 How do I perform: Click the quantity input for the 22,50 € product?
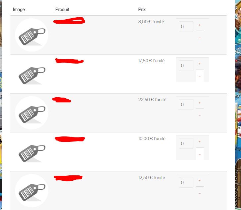click(x=186, y=105)
